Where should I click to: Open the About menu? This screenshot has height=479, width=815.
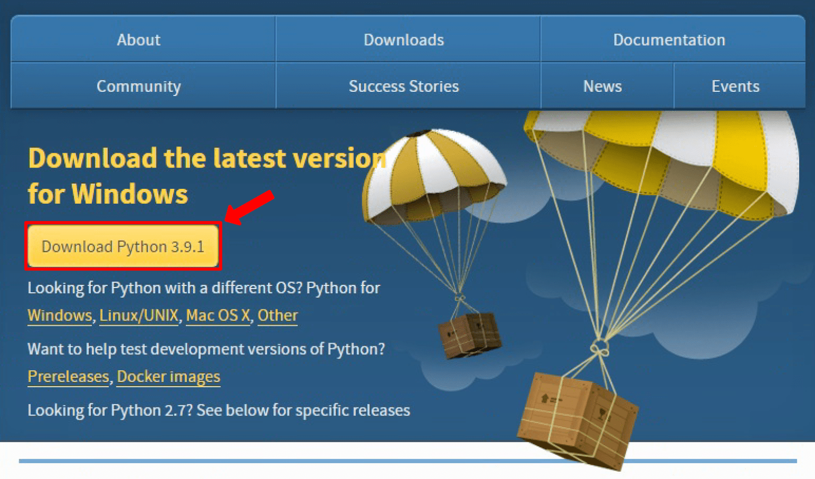(138, 39)
